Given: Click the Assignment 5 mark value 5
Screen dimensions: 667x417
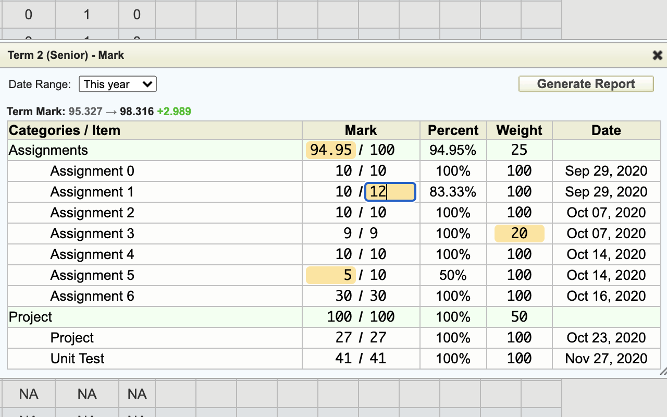Looking at the screenshot, I should click(x=331, y=275).
